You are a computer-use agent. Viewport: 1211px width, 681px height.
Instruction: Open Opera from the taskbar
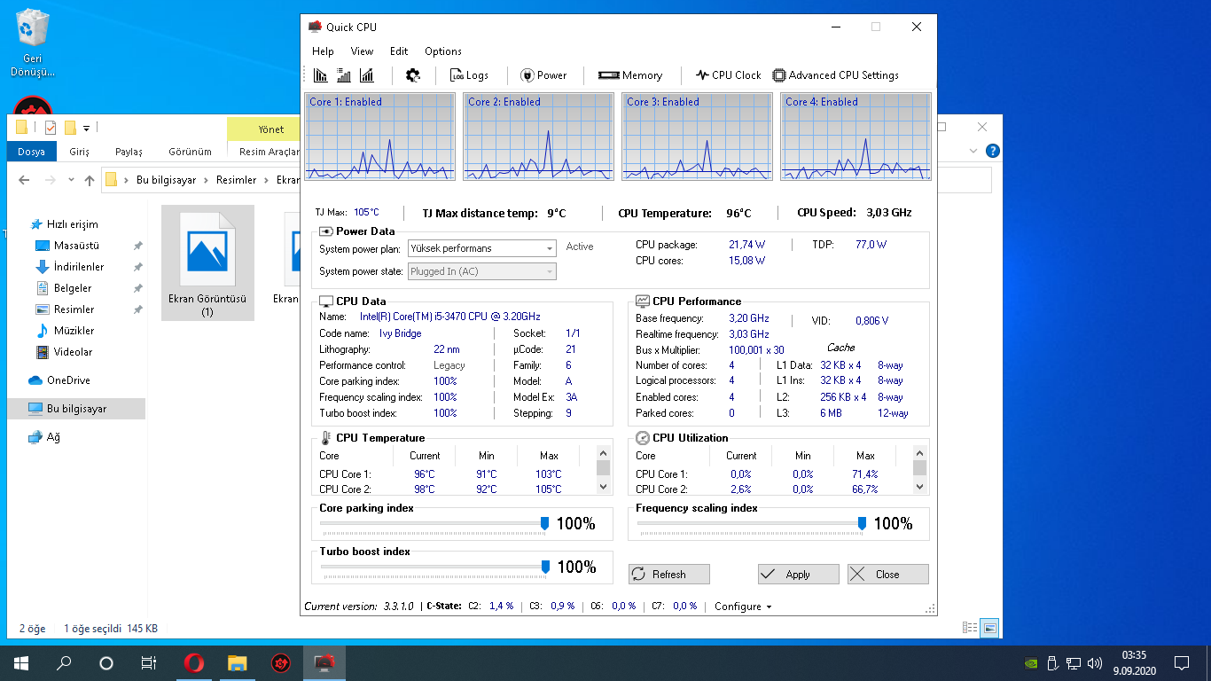pos(194,662)
